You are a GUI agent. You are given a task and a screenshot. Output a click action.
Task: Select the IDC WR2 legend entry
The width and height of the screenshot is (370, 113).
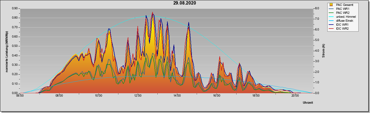click(x=343, y=29)
